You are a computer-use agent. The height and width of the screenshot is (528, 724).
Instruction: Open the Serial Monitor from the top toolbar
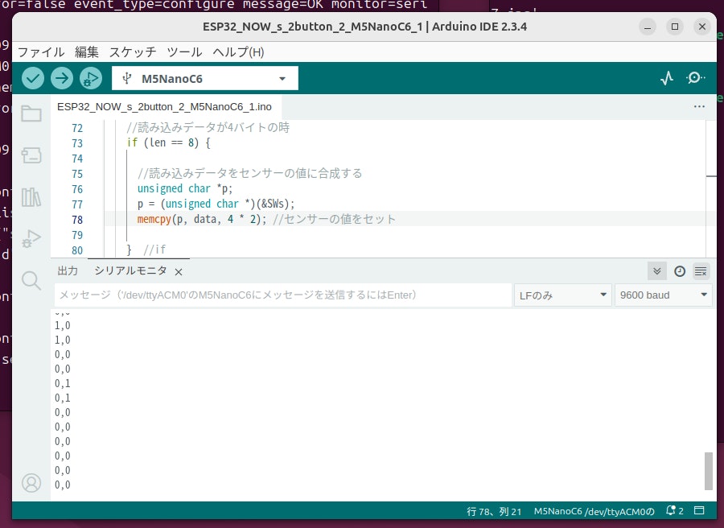[x=696, y=78]
